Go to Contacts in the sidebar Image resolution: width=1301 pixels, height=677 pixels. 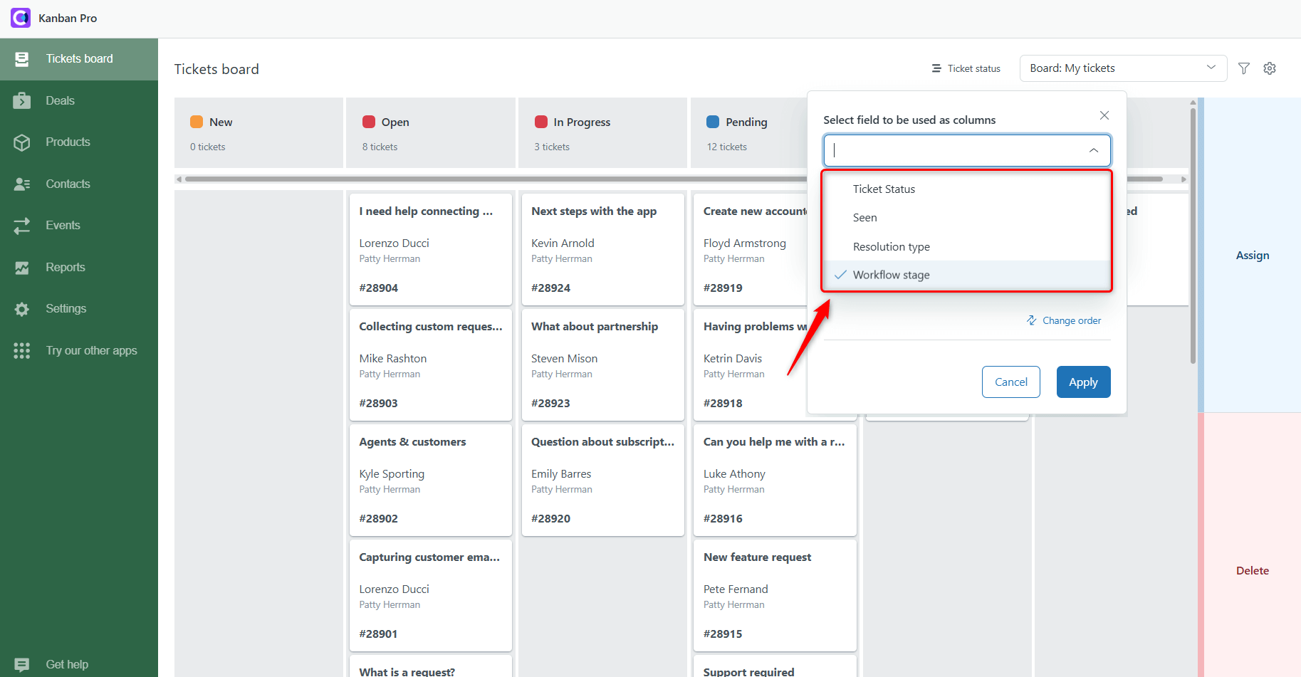[x=68, y=184]
